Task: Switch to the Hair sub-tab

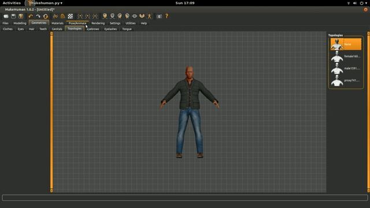Action: coord(32,29)
